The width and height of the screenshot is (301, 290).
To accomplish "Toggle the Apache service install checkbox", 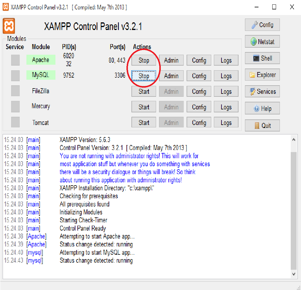I will (15, 60).
